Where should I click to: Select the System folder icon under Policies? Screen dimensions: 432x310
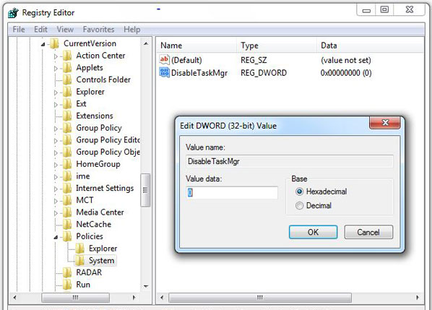point(80,260)
